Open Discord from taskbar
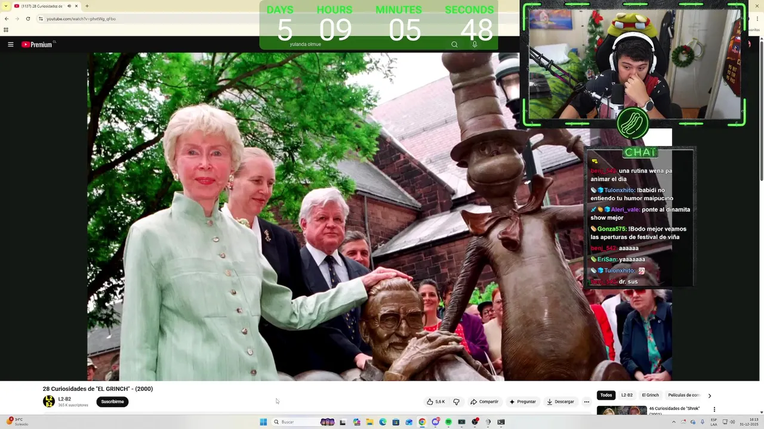Image resolution: width=764 pixels, height=429 pixels. (435, 422)
